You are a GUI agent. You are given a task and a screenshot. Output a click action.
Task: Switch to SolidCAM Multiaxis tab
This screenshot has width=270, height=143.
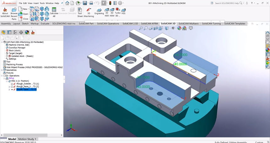click(x=189, y=23)
